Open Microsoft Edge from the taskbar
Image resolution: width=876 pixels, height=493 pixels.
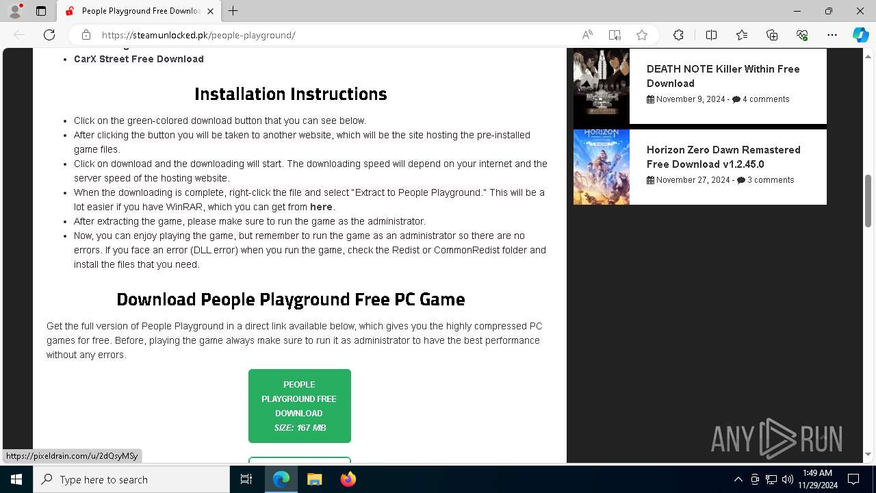click(281, 479)
